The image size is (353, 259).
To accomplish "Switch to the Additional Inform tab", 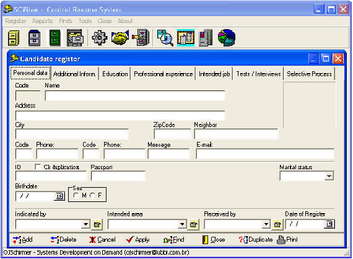I will pos(74,74).
